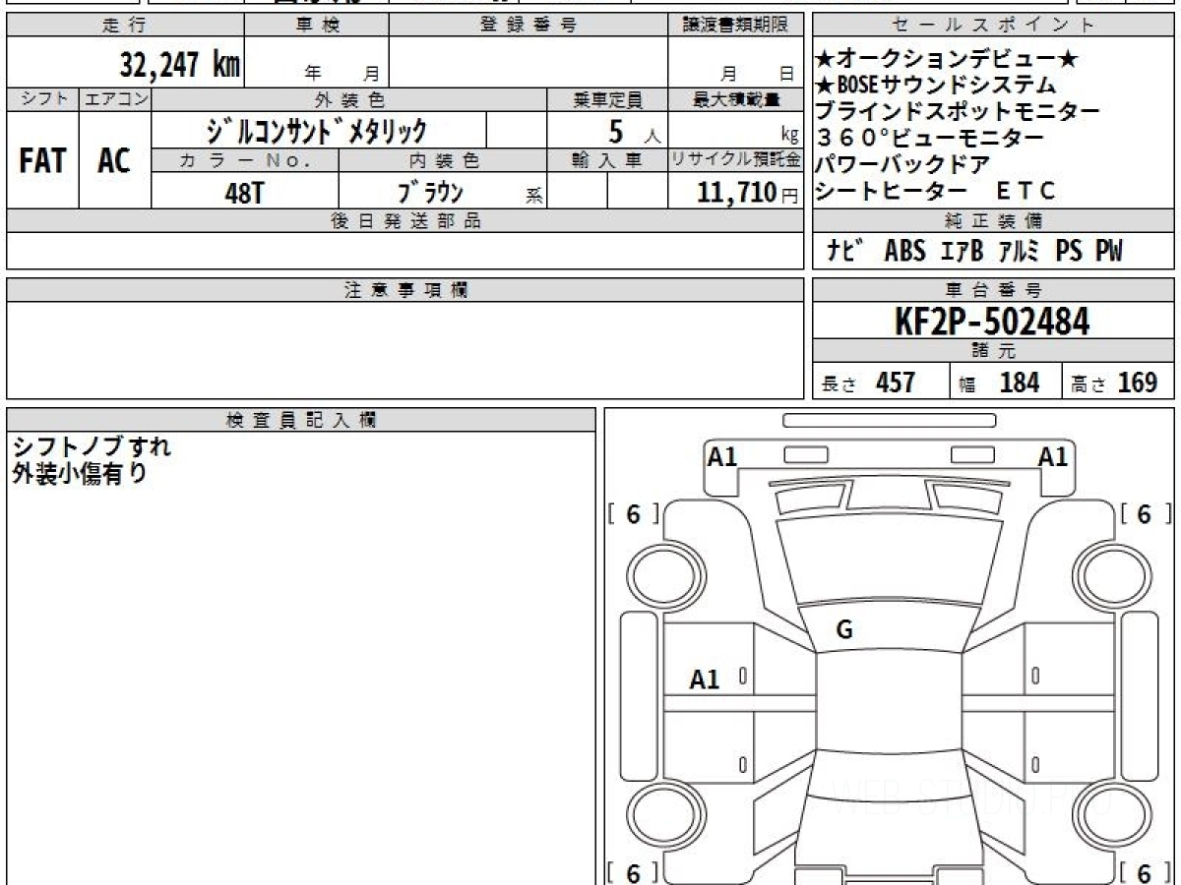This screenshot has width=1181, height=885.
Task: Select the カラーNo. label
Action: point(245,160)
